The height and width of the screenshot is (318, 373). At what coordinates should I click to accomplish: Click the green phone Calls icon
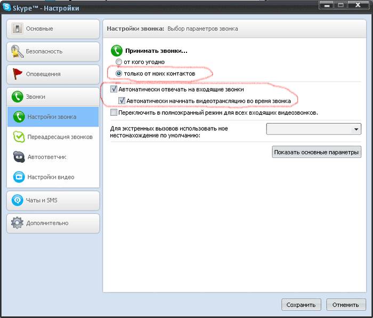coord(18,97)
